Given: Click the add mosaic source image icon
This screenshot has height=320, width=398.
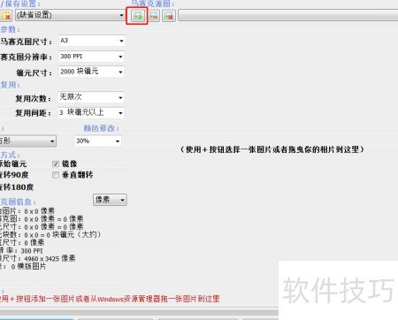Looking at the screenshot, I should [x=138, y=16].
